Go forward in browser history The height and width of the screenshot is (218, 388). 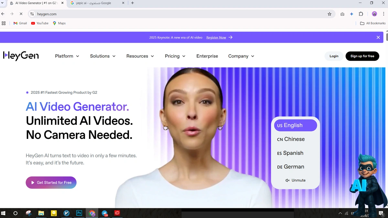[12, 14]
